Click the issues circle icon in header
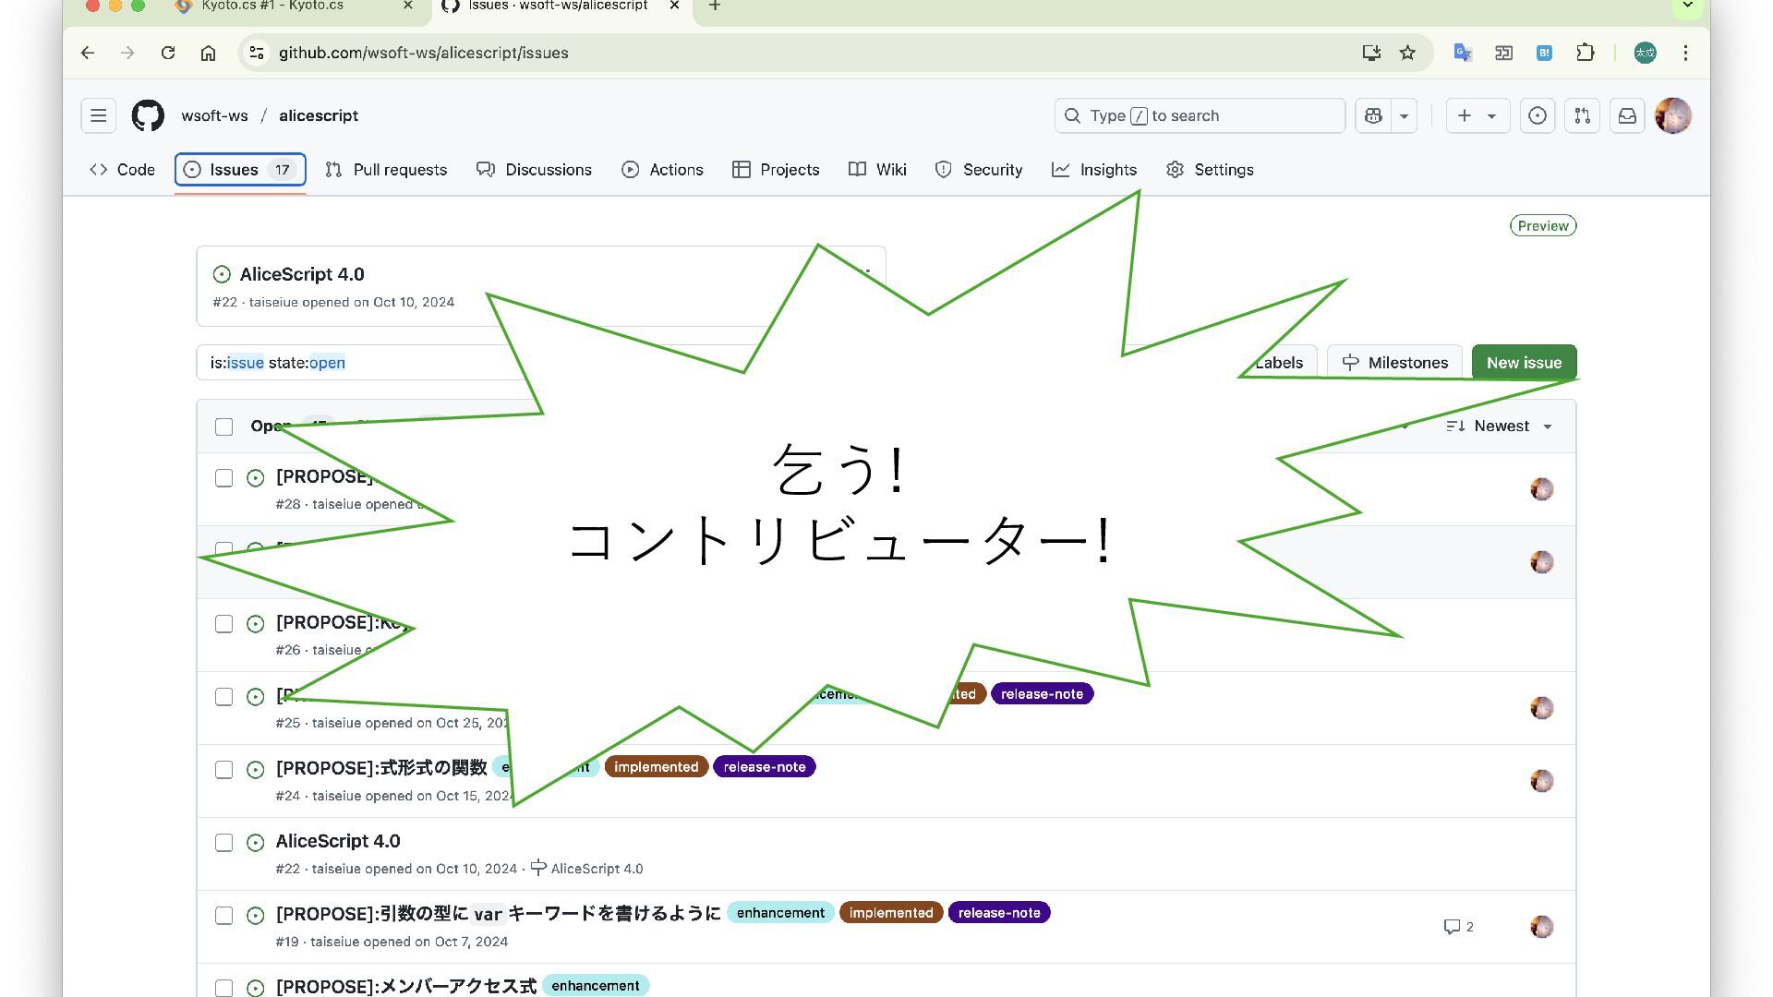 point(1538,115)
